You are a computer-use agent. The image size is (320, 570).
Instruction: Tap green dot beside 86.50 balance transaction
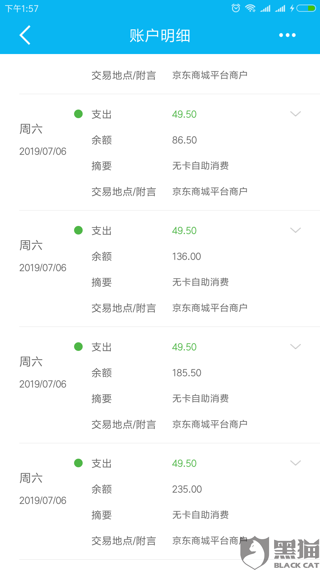tap(78, 114)
